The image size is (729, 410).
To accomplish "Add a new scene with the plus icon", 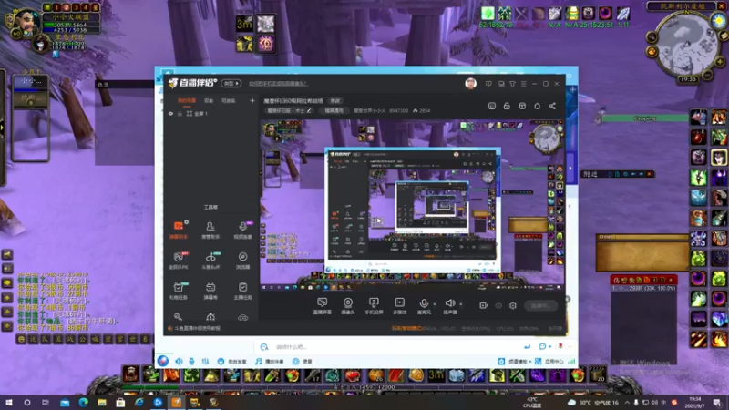I will click(252, 100).
